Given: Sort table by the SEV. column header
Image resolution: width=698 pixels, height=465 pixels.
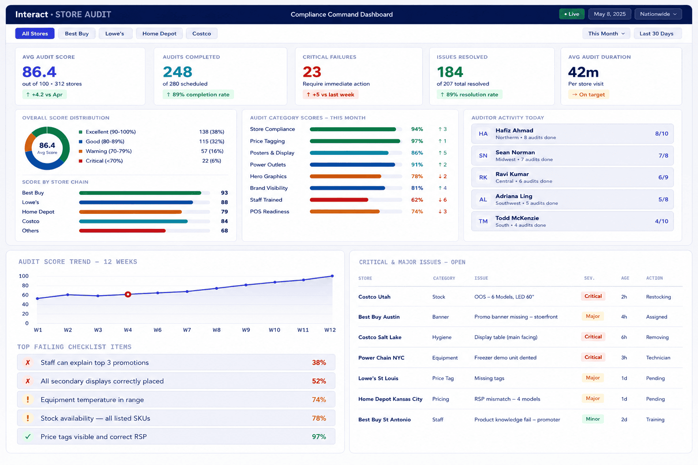Looking at the screenshot, I should point(589,278).
